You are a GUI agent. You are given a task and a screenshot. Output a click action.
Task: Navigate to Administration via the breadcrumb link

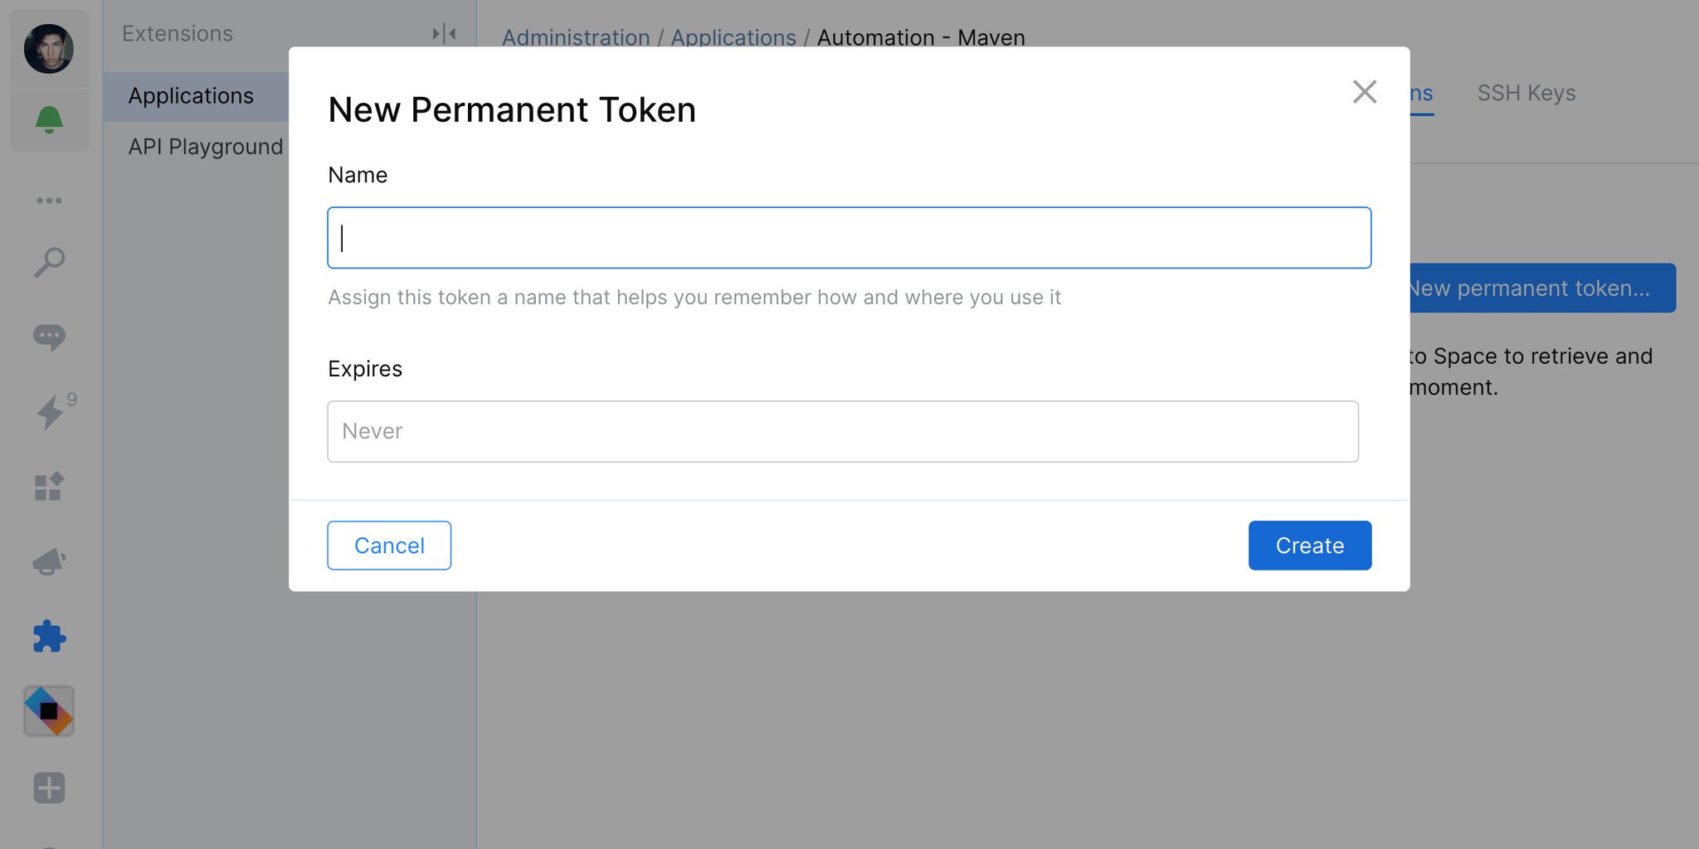tap(576, 37)
